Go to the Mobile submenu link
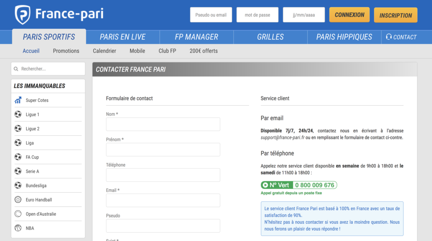 tap(137, 51)
